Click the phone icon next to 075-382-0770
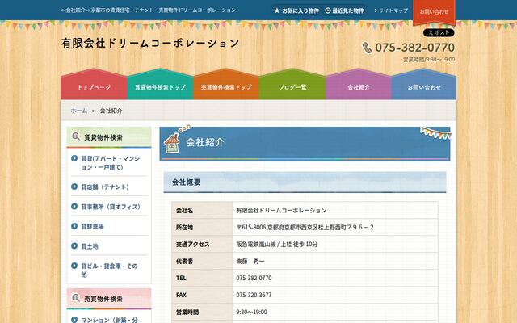Image resolution: width=517 pixels, height=323 pixels. (367, 48)
